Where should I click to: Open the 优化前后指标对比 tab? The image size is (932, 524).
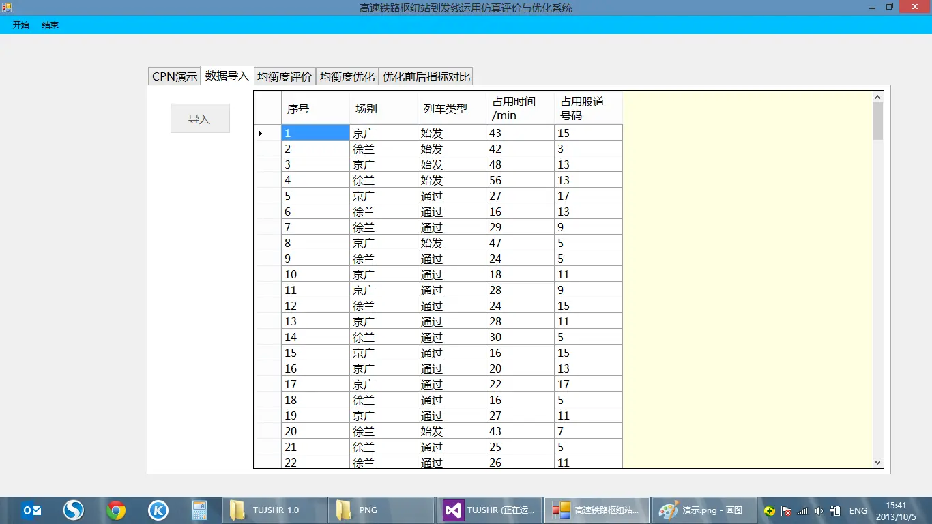pyautogui.click(x=426, y=76)
